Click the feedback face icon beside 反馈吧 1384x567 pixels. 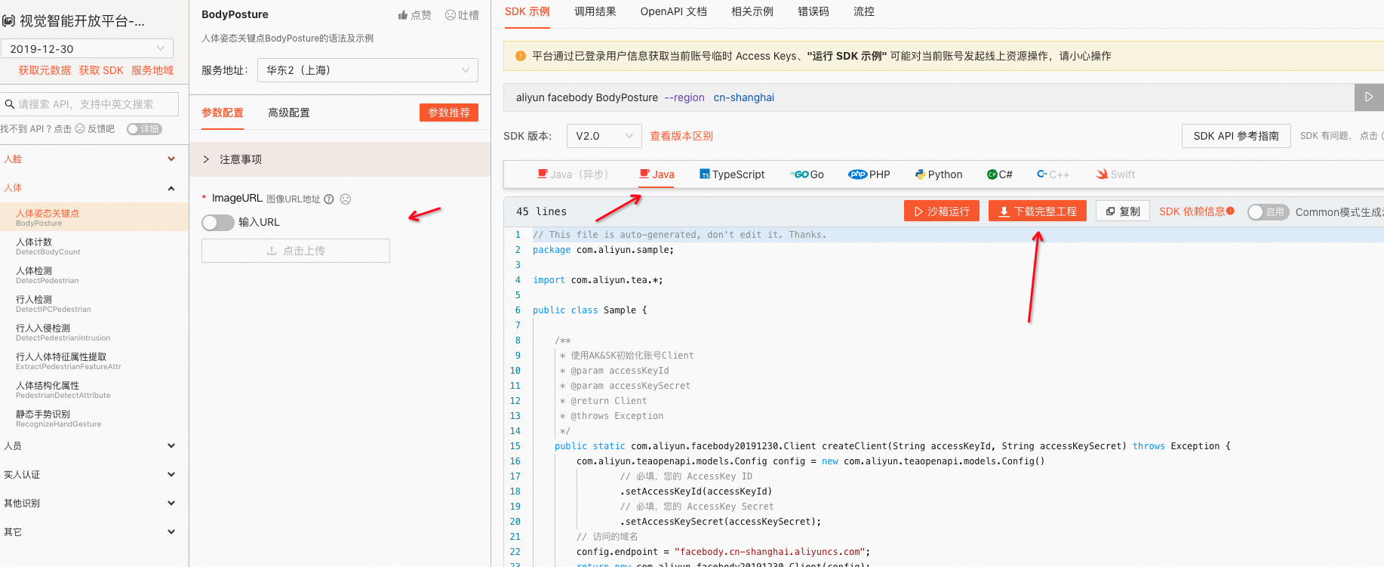tap(80, 129)
